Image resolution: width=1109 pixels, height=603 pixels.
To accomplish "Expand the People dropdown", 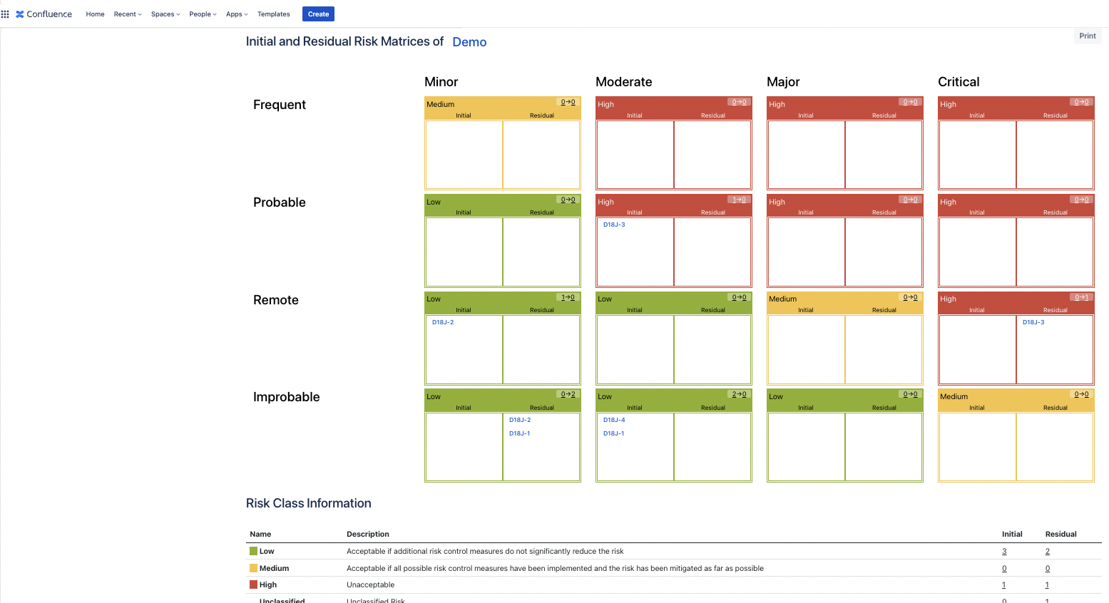I will (202, 14).
